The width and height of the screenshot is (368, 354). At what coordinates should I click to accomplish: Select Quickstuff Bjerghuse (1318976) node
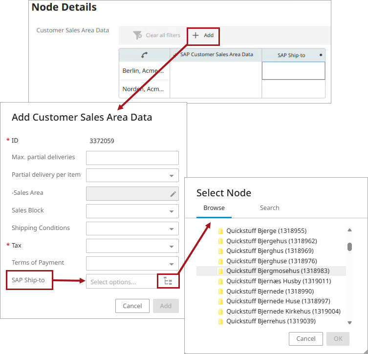point(272,261)
